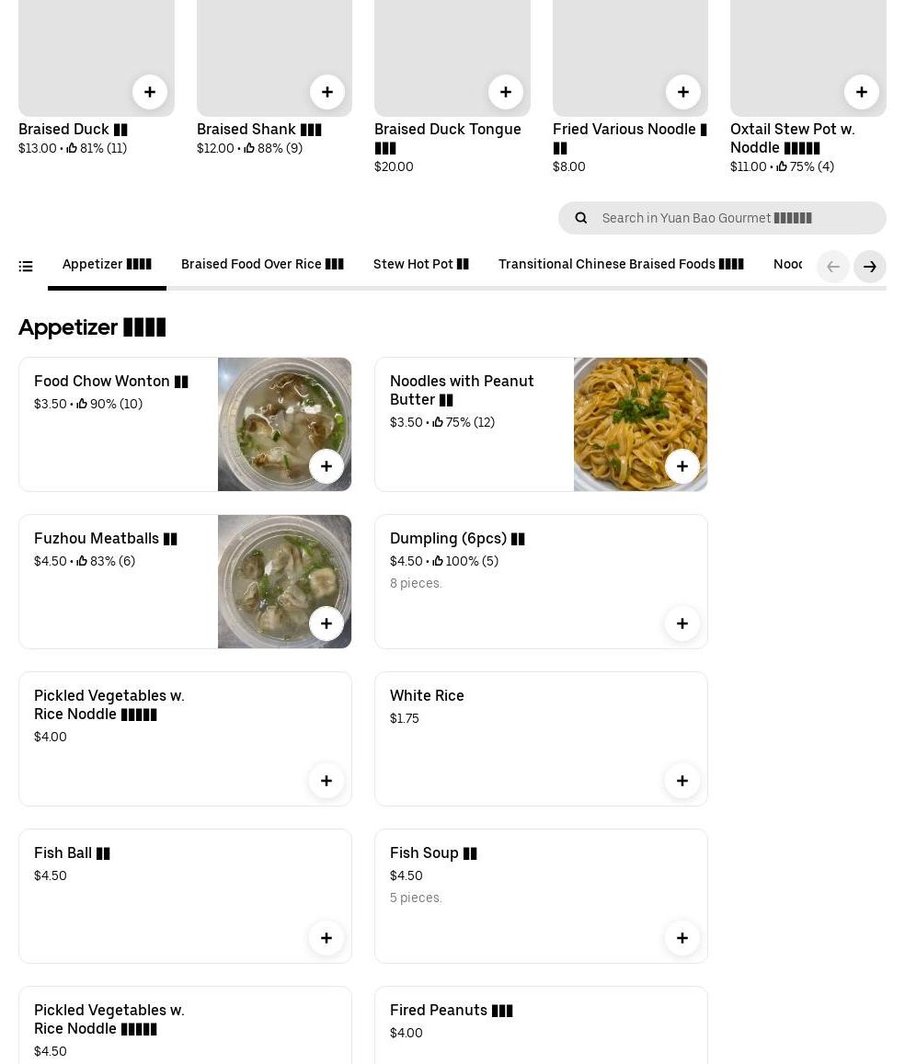Add White Rice to order

click(x=682, y=781)
